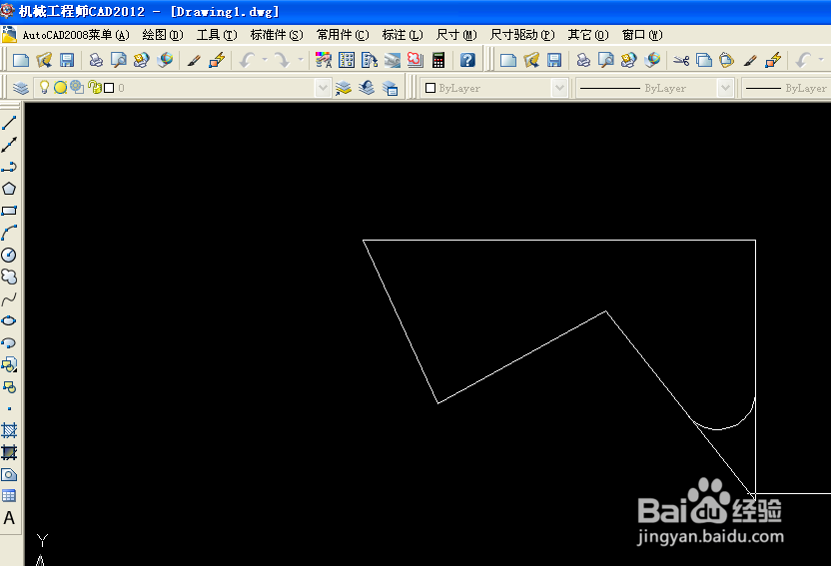Click Block Editor lightning in left toolbar

tap(217, 60)
